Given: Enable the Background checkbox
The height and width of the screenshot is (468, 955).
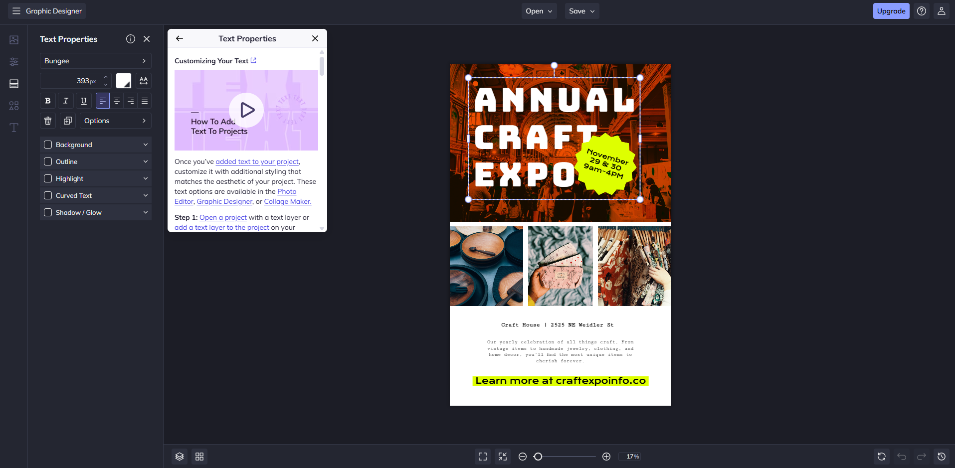Looking at the screenshot, I should point(48,145).
